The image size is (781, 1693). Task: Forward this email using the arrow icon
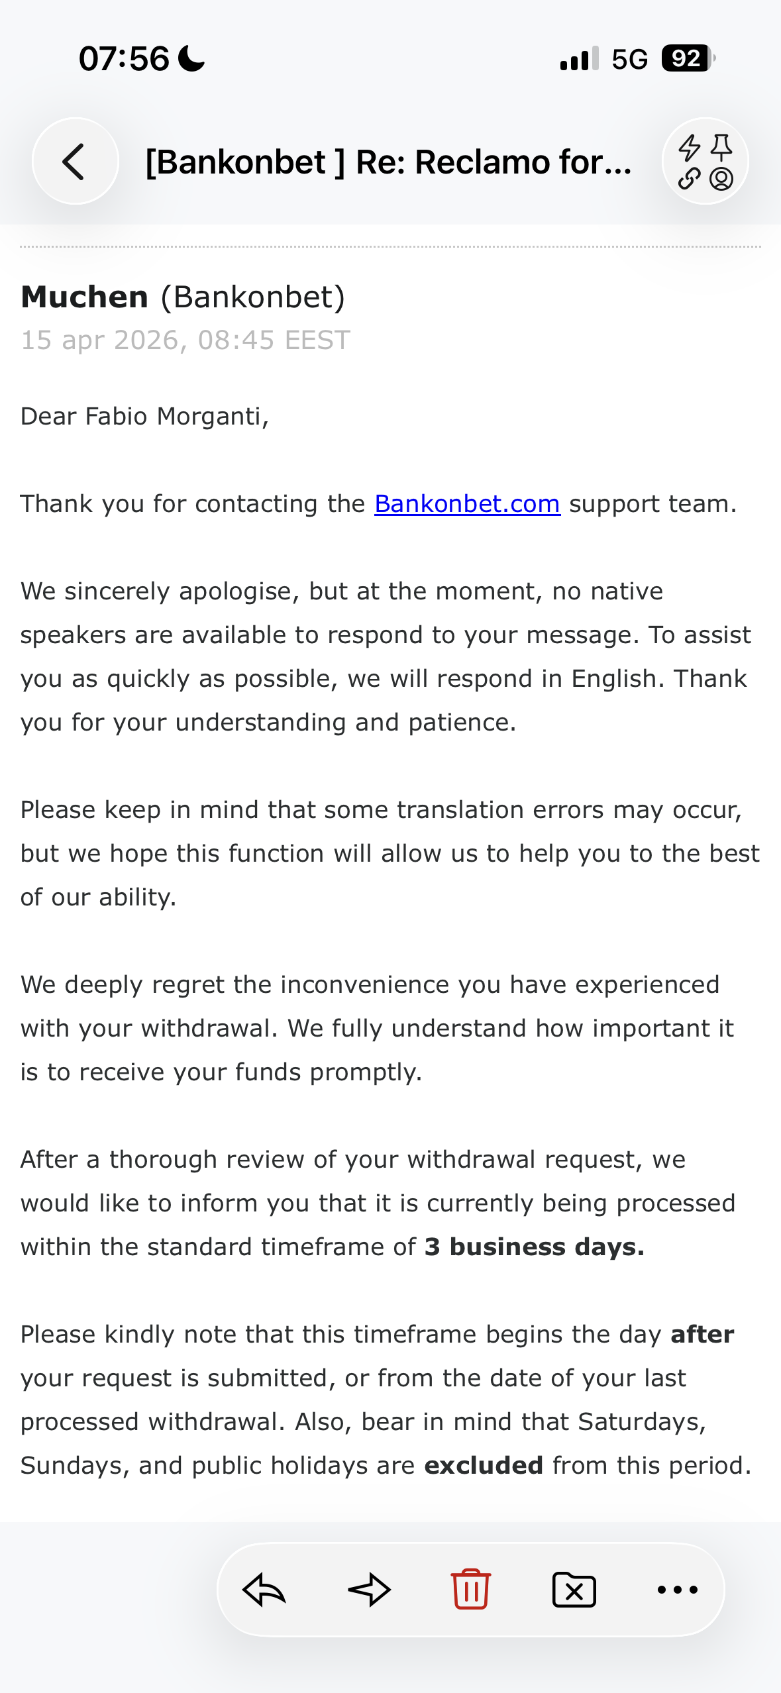point(369,1589)
